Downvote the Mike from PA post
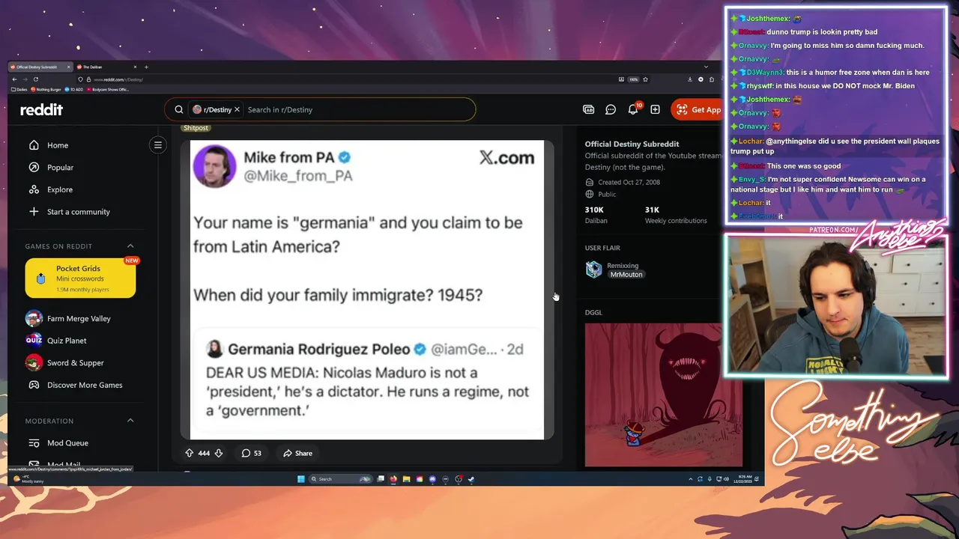This screenshot has width=959, height=539. [x=219, y=453]
